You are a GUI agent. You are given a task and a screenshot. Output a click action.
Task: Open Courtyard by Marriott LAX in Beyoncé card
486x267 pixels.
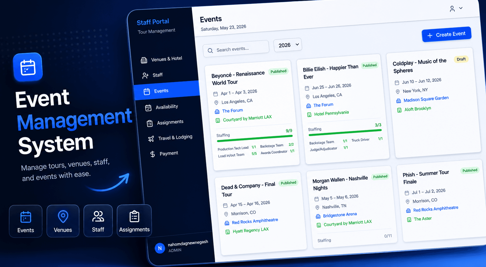pyautogui.click(x=247, y=118)
